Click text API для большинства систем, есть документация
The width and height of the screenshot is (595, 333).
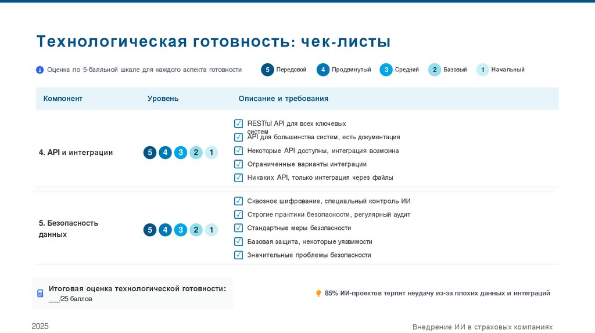324,137
